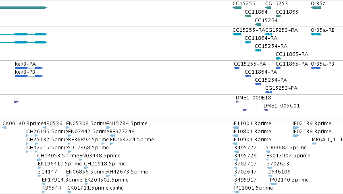Viewport: 343px width, 194px height.
Task: Select the EN03448.5prime EST label
Action: [x=100, y=156]
